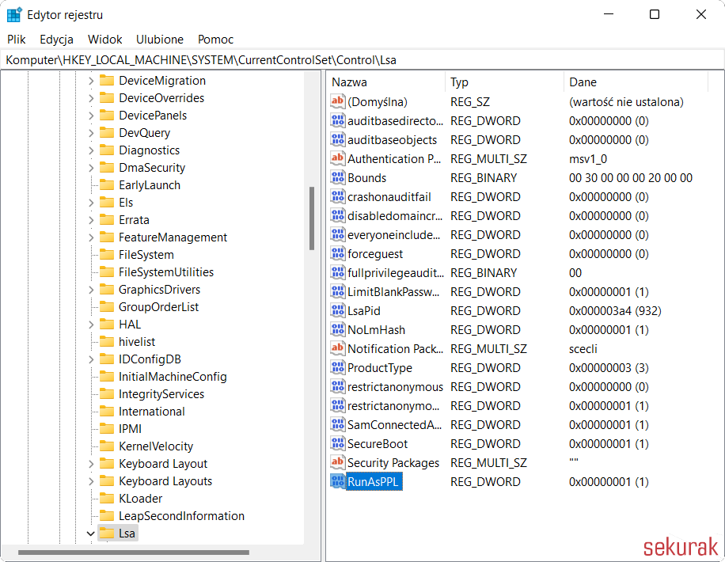
Task: Click the KLoader folder icon
Action: (107, 498)
